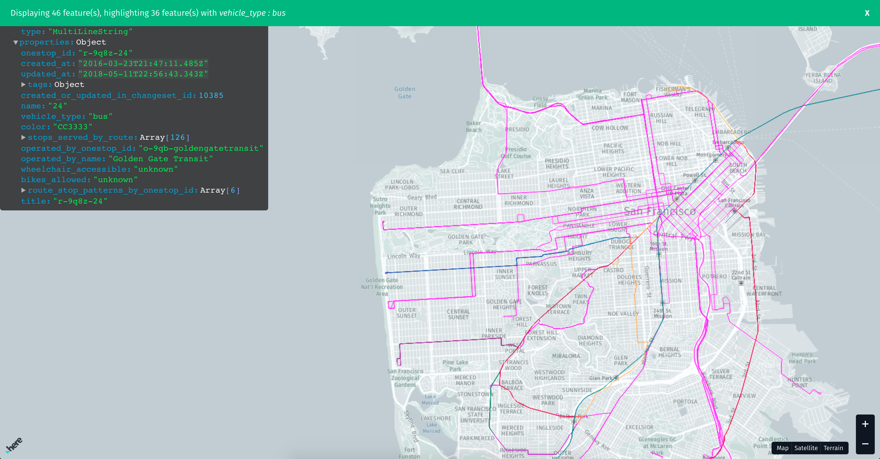Screen dimensions: 880x459
Task: Switch to Satellite map view
Action: pos(806,448)
